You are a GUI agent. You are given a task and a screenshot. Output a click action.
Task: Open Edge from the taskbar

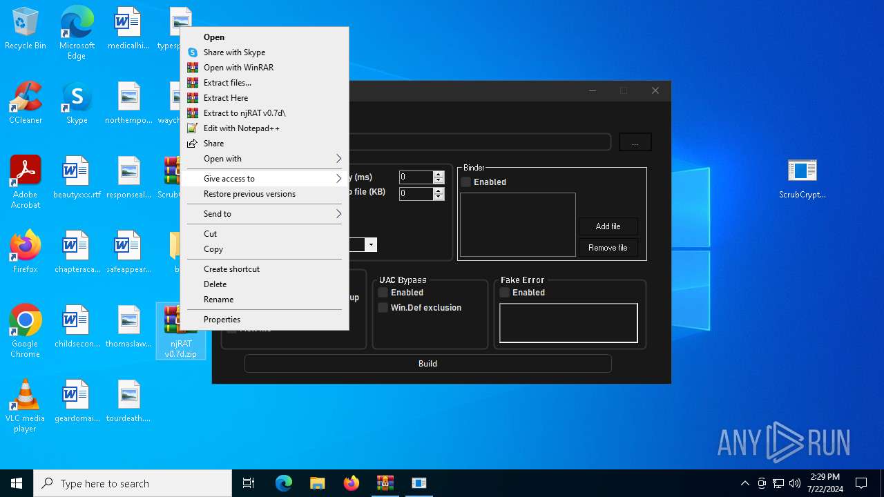click(x=284, y=483)
